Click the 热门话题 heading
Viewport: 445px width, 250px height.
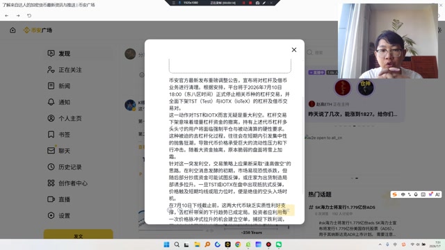[x=320, y=194]
